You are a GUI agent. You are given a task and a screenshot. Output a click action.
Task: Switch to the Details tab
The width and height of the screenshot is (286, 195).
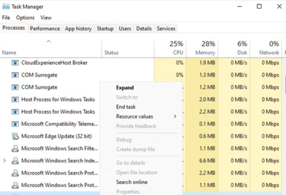[x=144, y=28]
